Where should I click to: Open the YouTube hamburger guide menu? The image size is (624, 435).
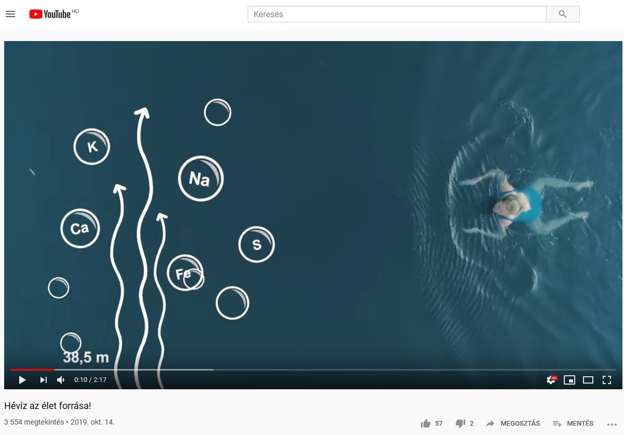pos(10,14)
